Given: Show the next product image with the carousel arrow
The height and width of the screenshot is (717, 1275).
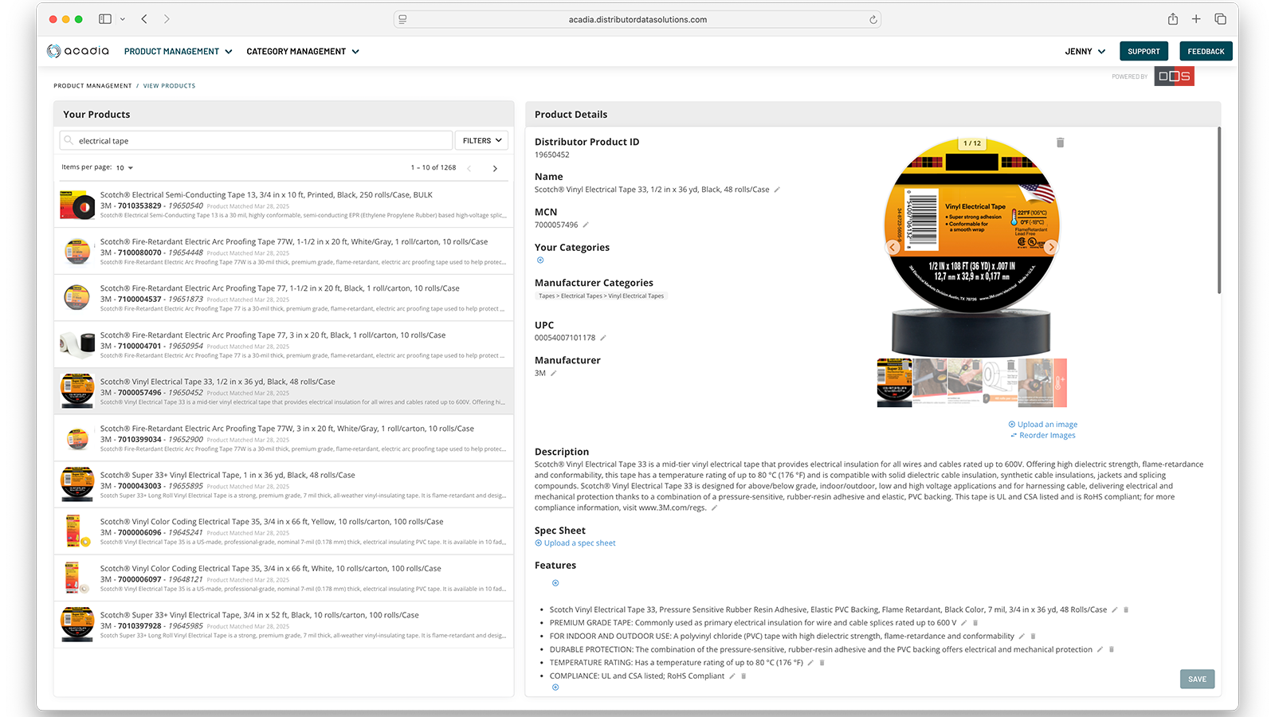Looking at the screenshot, I should click(x=1052, y=247).
